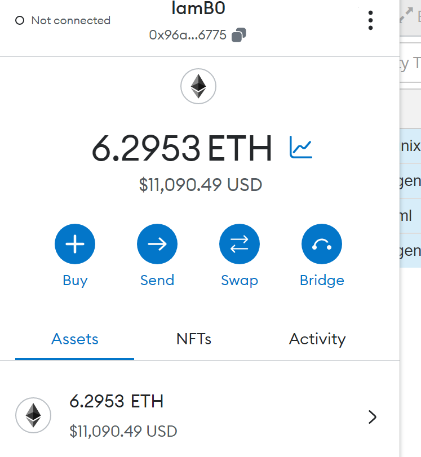The width and height of the screenshot is (421, 457).
Task: Click the Swap arrows button
Action: pos(240,244)
